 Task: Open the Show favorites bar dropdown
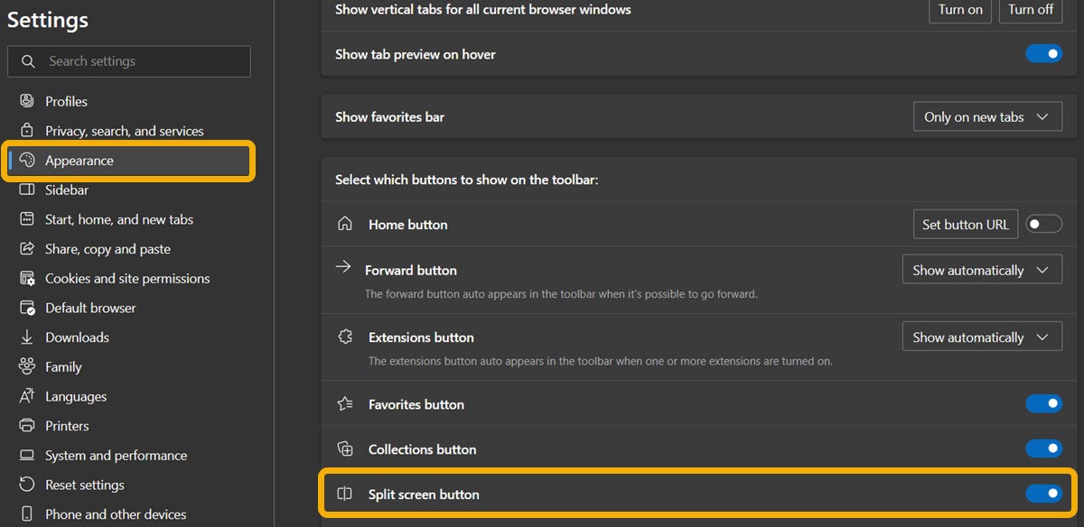(x=987, y=116)
